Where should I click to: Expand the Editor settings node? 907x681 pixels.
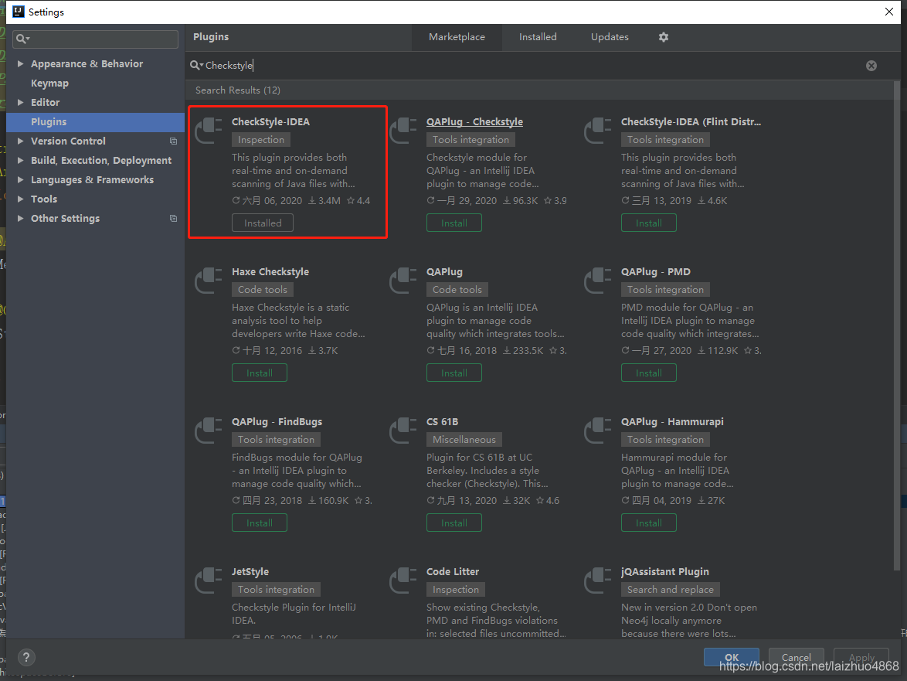coord(20,102)
